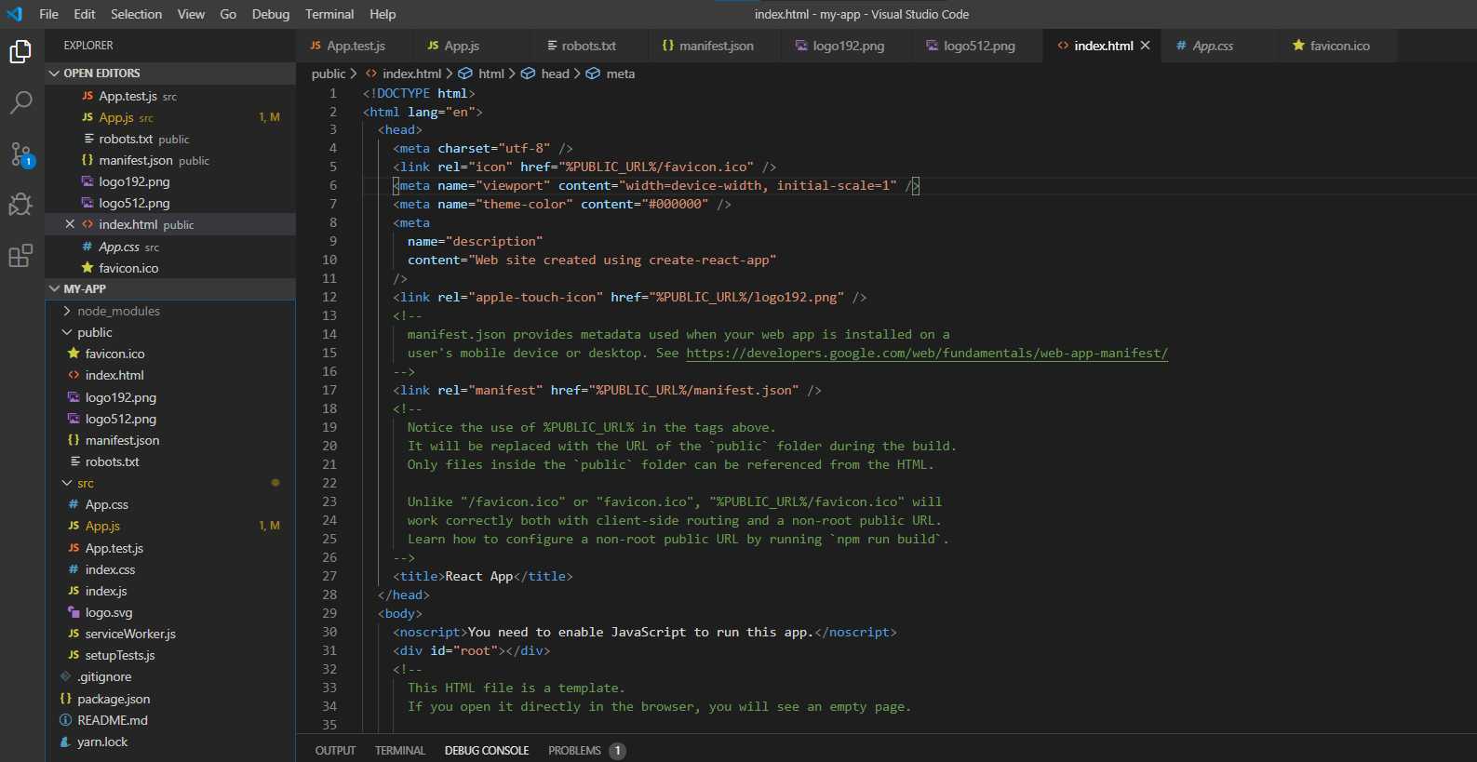Click the head symbol icon in breadcrumb

528,74
